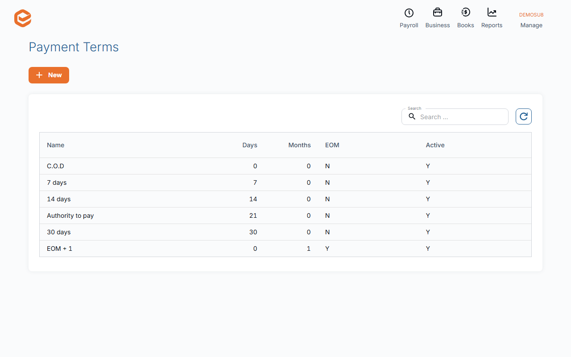Image resolution: width=571 pixels, height=357 pixels.
Task: Select the 30 days payment term
Action: [x=285, y=232]
